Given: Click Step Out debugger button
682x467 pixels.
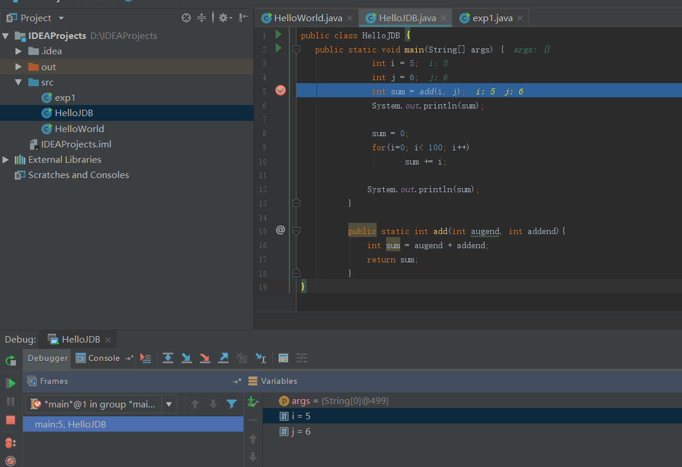Looking at the screenshot, I should pos(223,358).
